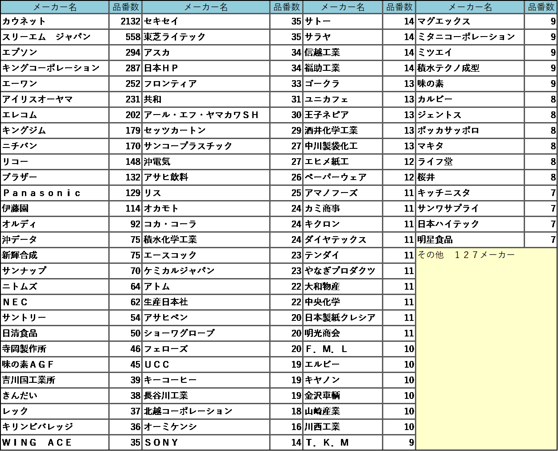
Task: Select the 酒井化学工業 cell
Action: point(343,131)
